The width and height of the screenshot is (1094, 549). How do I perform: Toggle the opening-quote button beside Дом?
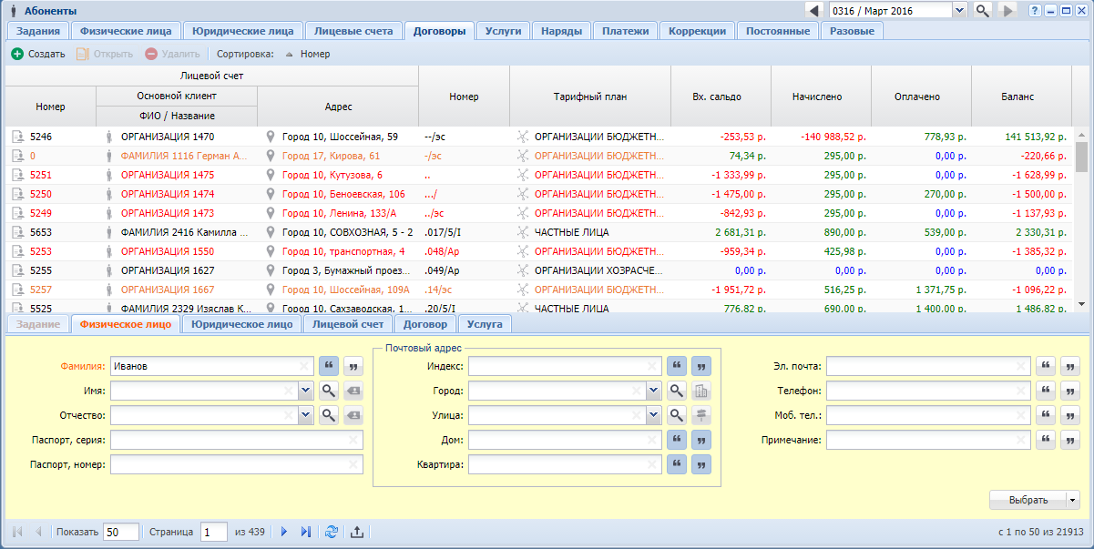(x=677, y=440)
